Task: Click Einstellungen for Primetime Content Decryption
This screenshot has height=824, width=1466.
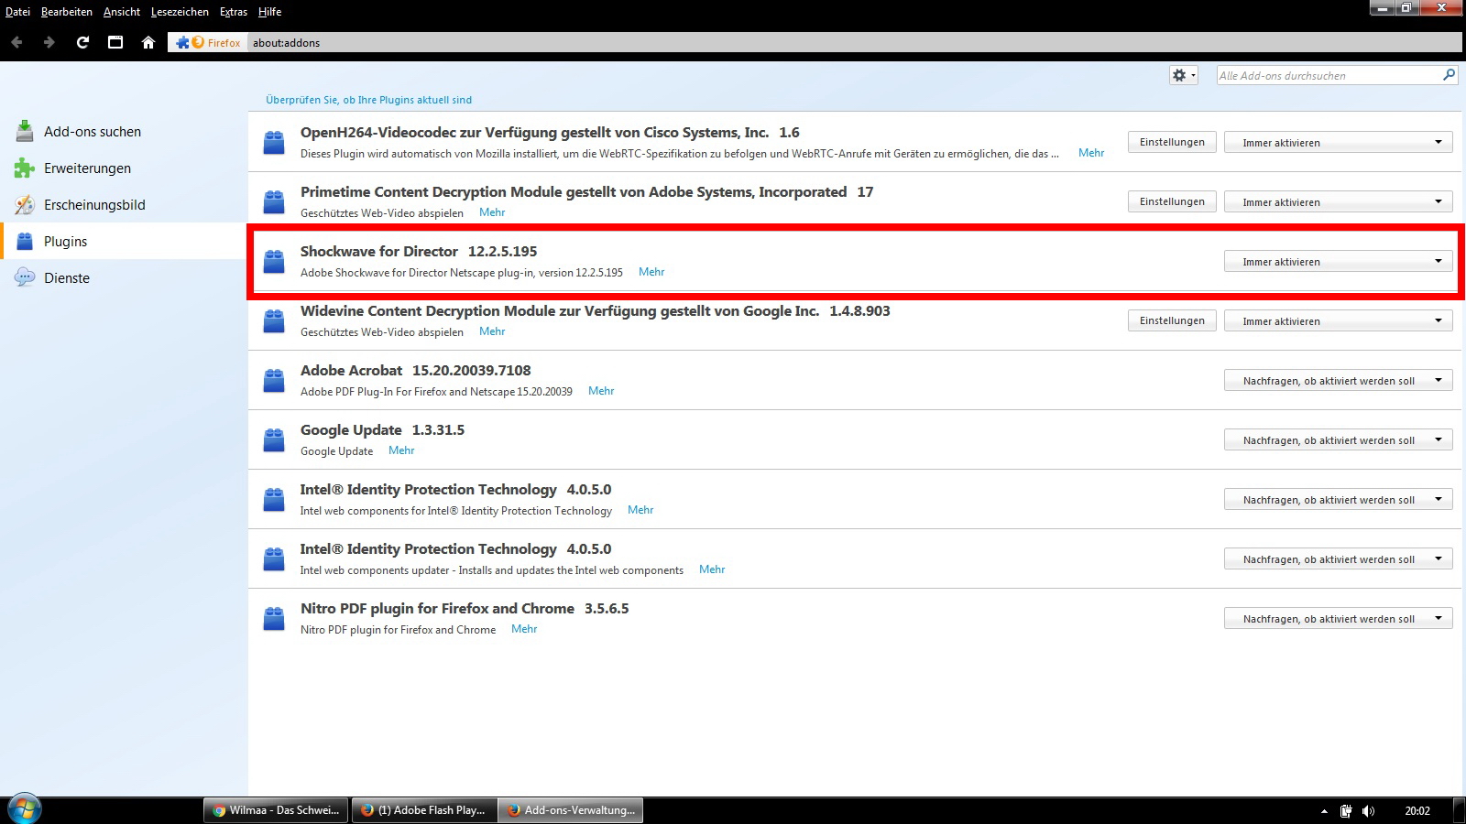Action: point(1172,201)
